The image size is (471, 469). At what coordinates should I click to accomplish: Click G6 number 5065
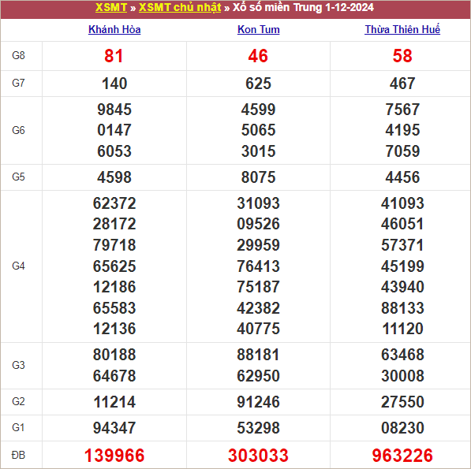(x=258, y=130)
